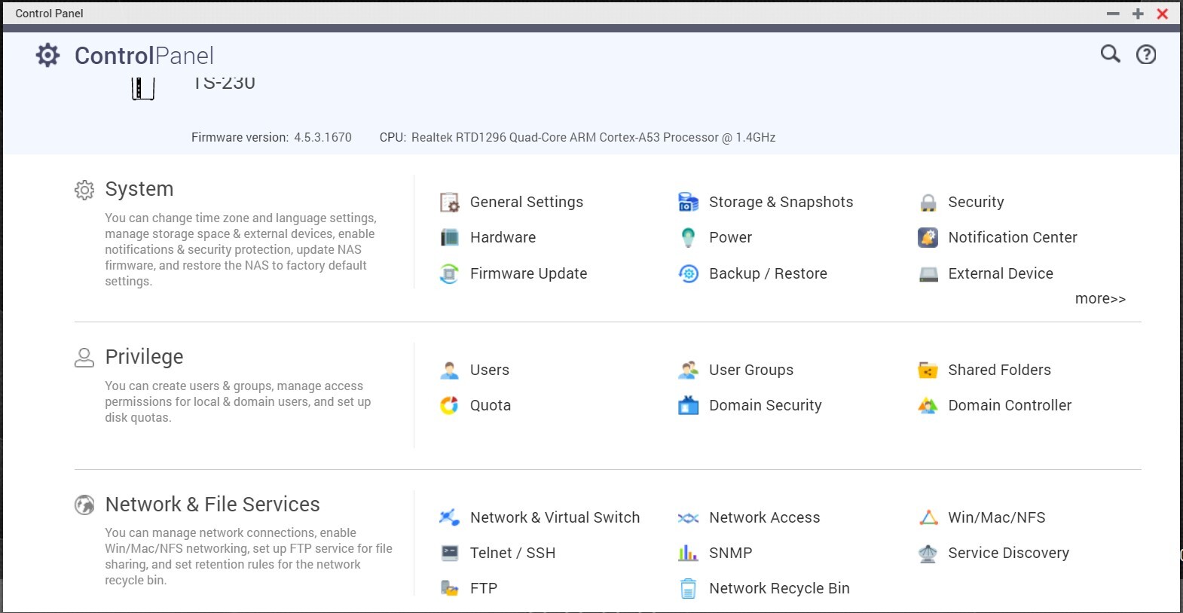Open Network Recycle Bin link
1183x613 pixels.
[779, 588]
